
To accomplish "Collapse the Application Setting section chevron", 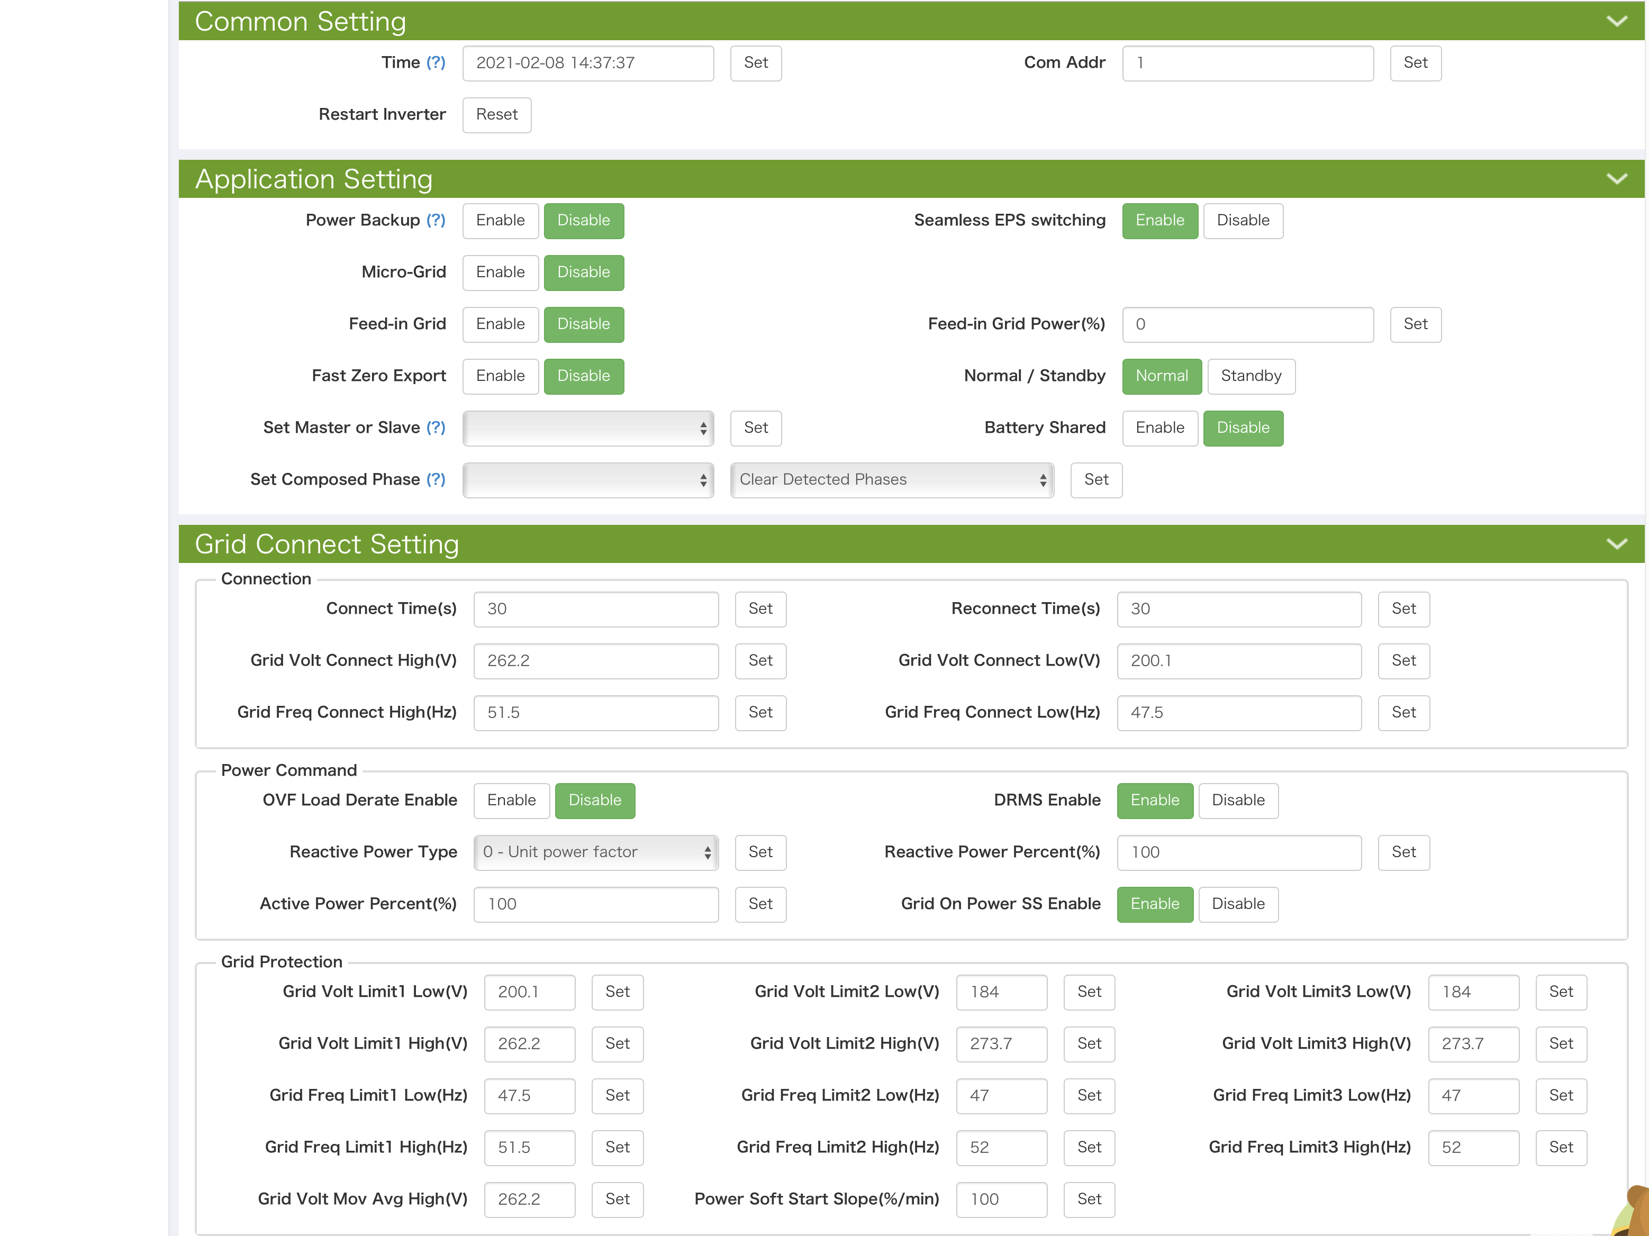I will tap(1616, 179).
